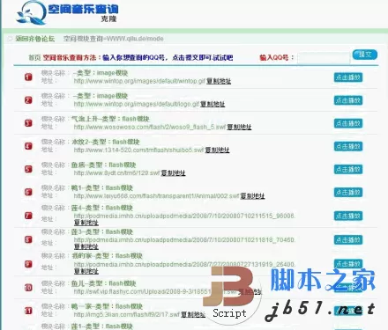388x330 pixels.
Task: Click red number 7 badge
Action: click(x=28, y=216)
